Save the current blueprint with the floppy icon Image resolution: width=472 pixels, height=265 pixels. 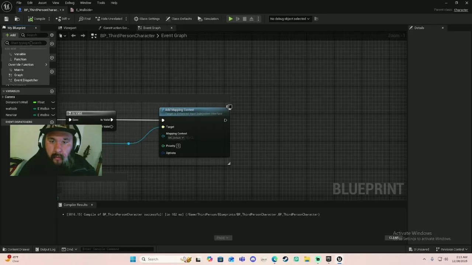click(x=6, y=19)
